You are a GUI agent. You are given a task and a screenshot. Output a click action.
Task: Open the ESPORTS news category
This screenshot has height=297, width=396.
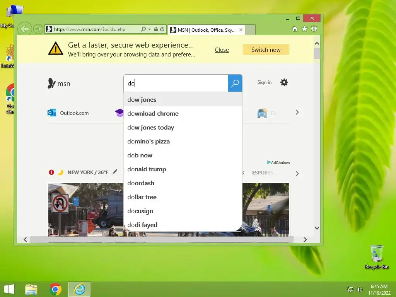click(x=263, y=172)
